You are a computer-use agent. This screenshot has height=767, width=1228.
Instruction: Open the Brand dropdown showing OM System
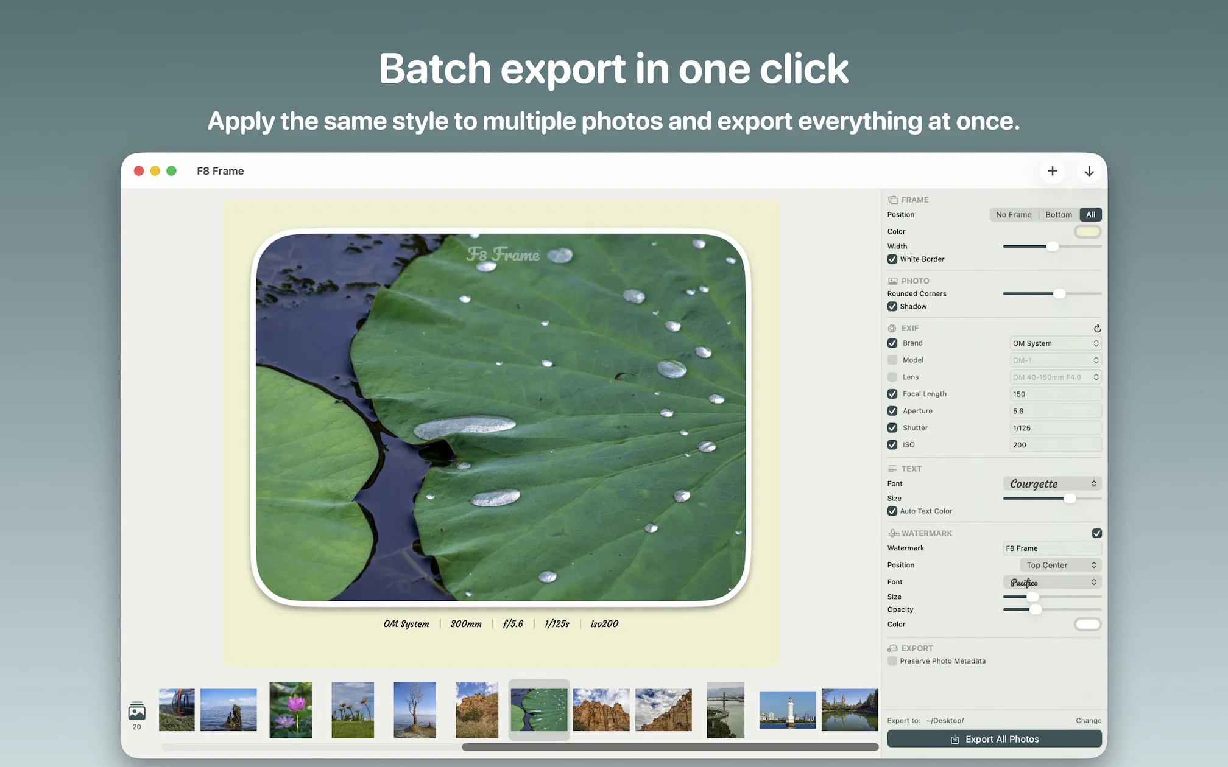[1056, 343]
